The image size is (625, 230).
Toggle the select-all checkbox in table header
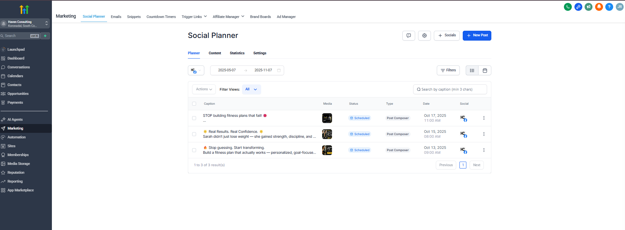click(194, 104)
